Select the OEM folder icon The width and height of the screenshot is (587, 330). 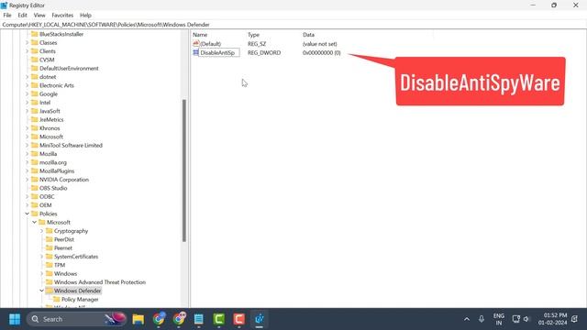35,205
